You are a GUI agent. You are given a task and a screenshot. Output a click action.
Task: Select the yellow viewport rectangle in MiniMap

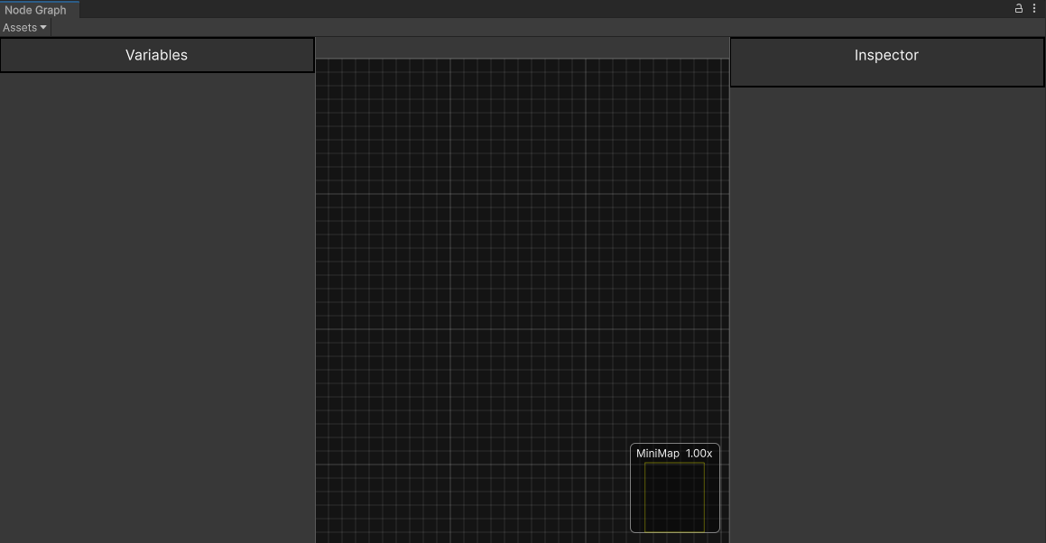(x=674, y=496)
